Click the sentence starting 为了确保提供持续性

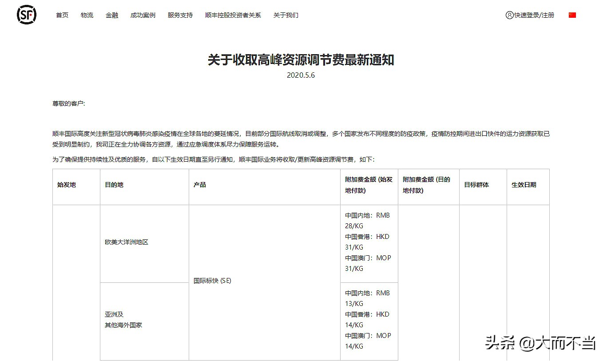click(214, 159)
